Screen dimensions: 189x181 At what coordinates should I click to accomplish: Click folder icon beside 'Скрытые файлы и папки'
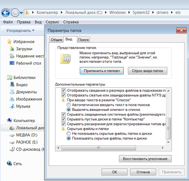63,129
